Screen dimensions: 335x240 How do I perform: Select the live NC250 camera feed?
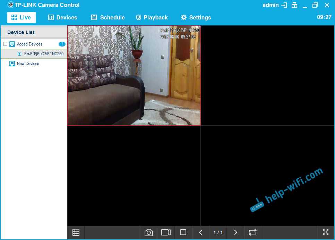coord(134,75)
